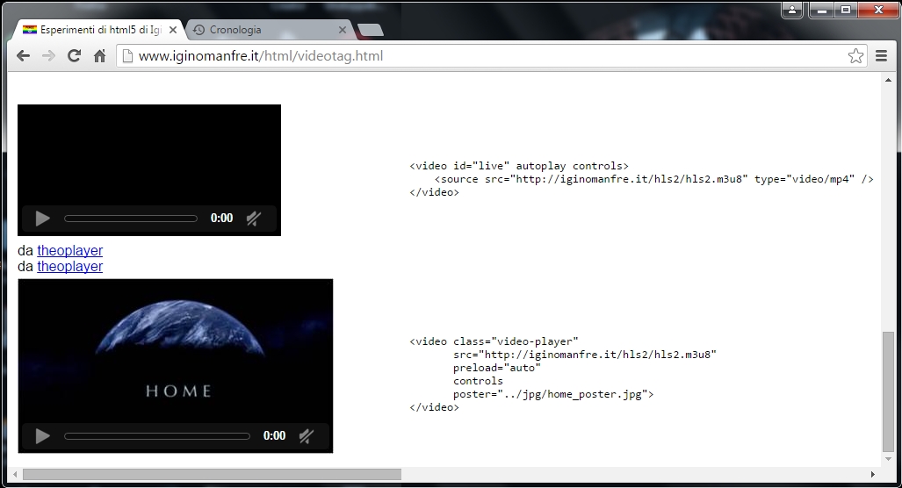Click the forward navigation arrow
The height and width of the screenshot is (488, 902).
[x=48, y=56]
